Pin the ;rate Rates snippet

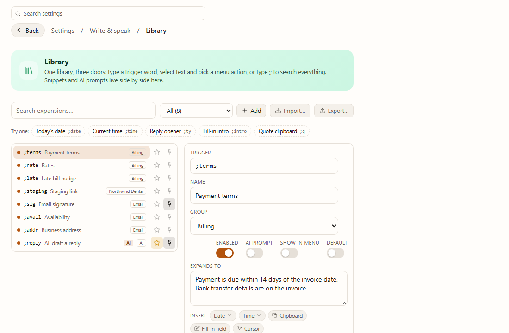pos(169,165)
